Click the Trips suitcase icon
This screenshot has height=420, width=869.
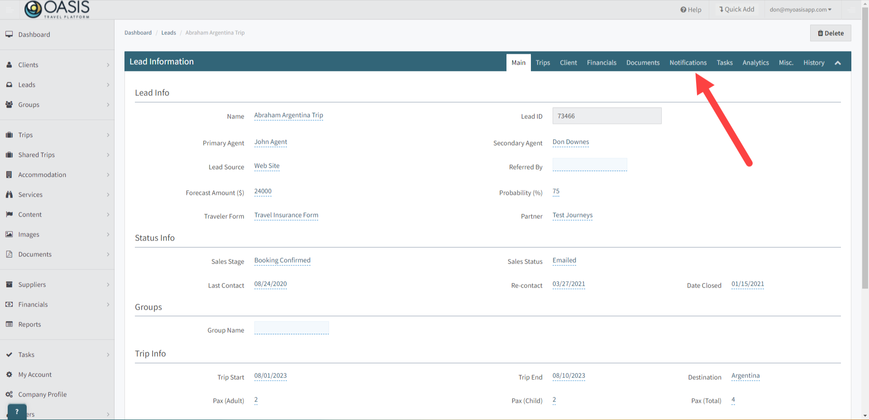tap(9, 135)
